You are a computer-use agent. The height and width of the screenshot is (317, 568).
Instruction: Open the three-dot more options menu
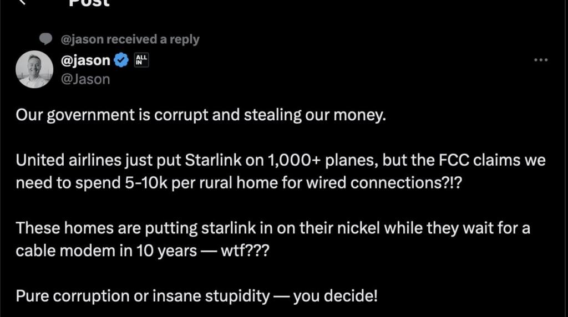(540, 60)
